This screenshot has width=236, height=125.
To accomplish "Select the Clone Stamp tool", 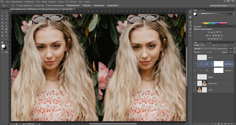I will [x=3, y=26].
